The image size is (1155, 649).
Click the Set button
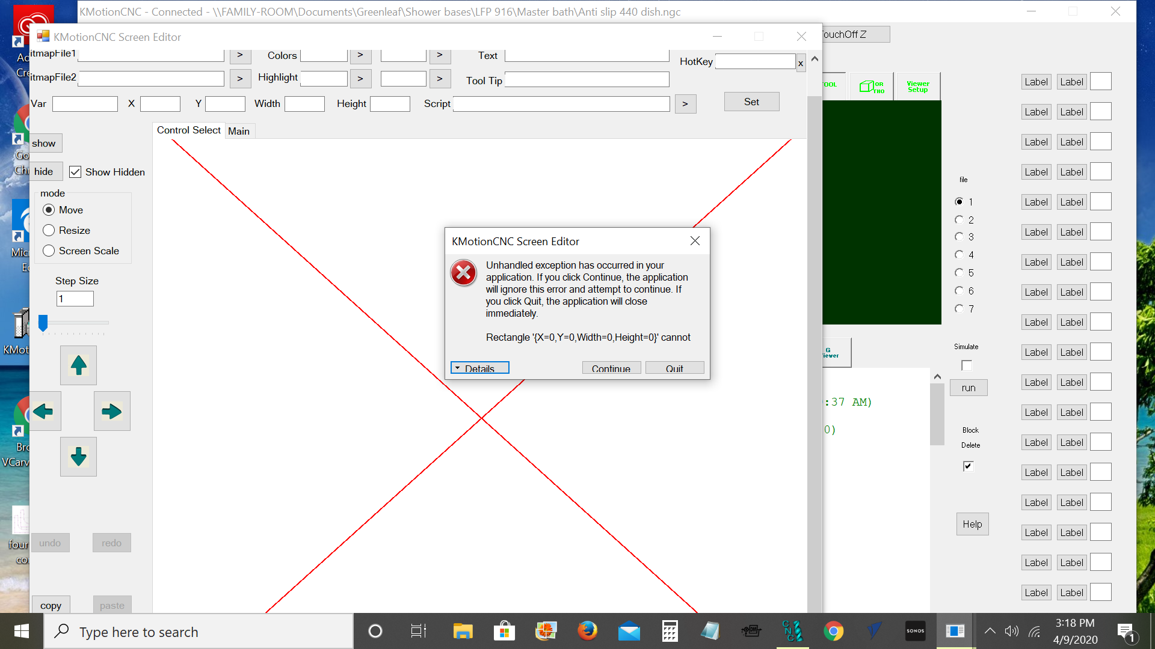(x=751, y=102)
